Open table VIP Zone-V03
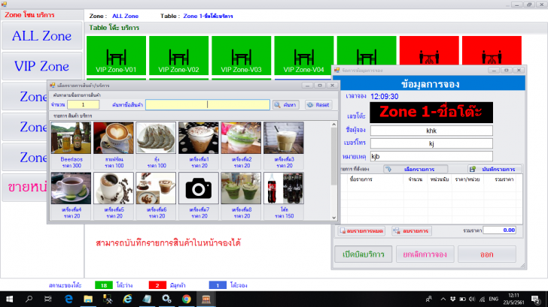This screenshot has width=548, height=307. click(241, 56)
